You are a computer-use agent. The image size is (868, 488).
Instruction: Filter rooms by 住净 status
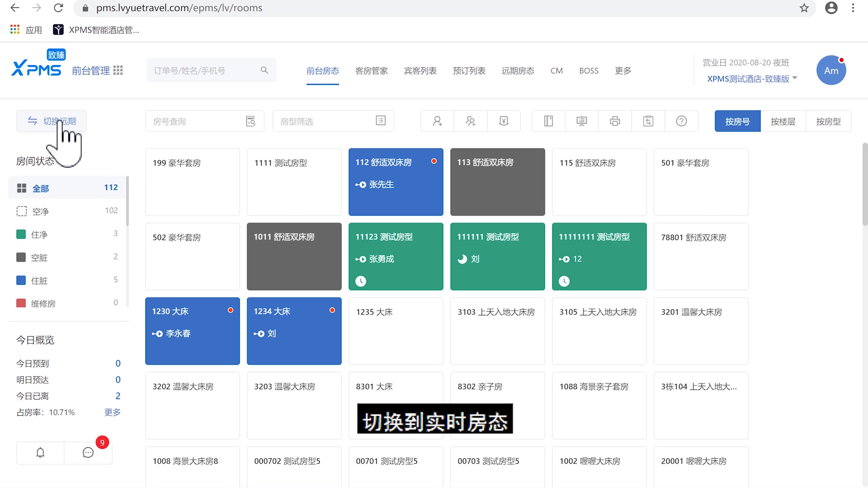67,234
